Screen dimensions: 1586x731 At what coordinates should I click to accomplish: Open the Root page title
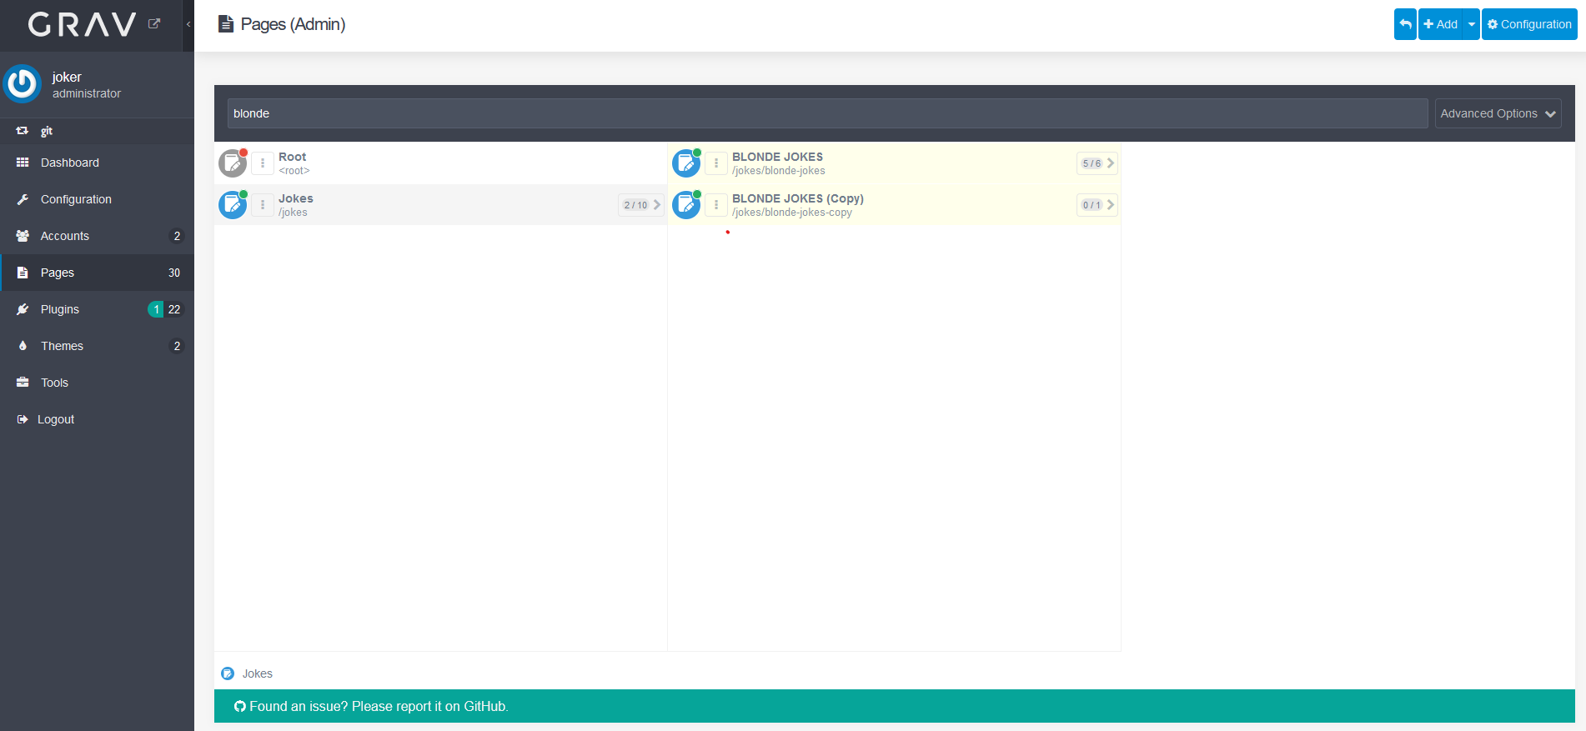click(x=292, y=157)
